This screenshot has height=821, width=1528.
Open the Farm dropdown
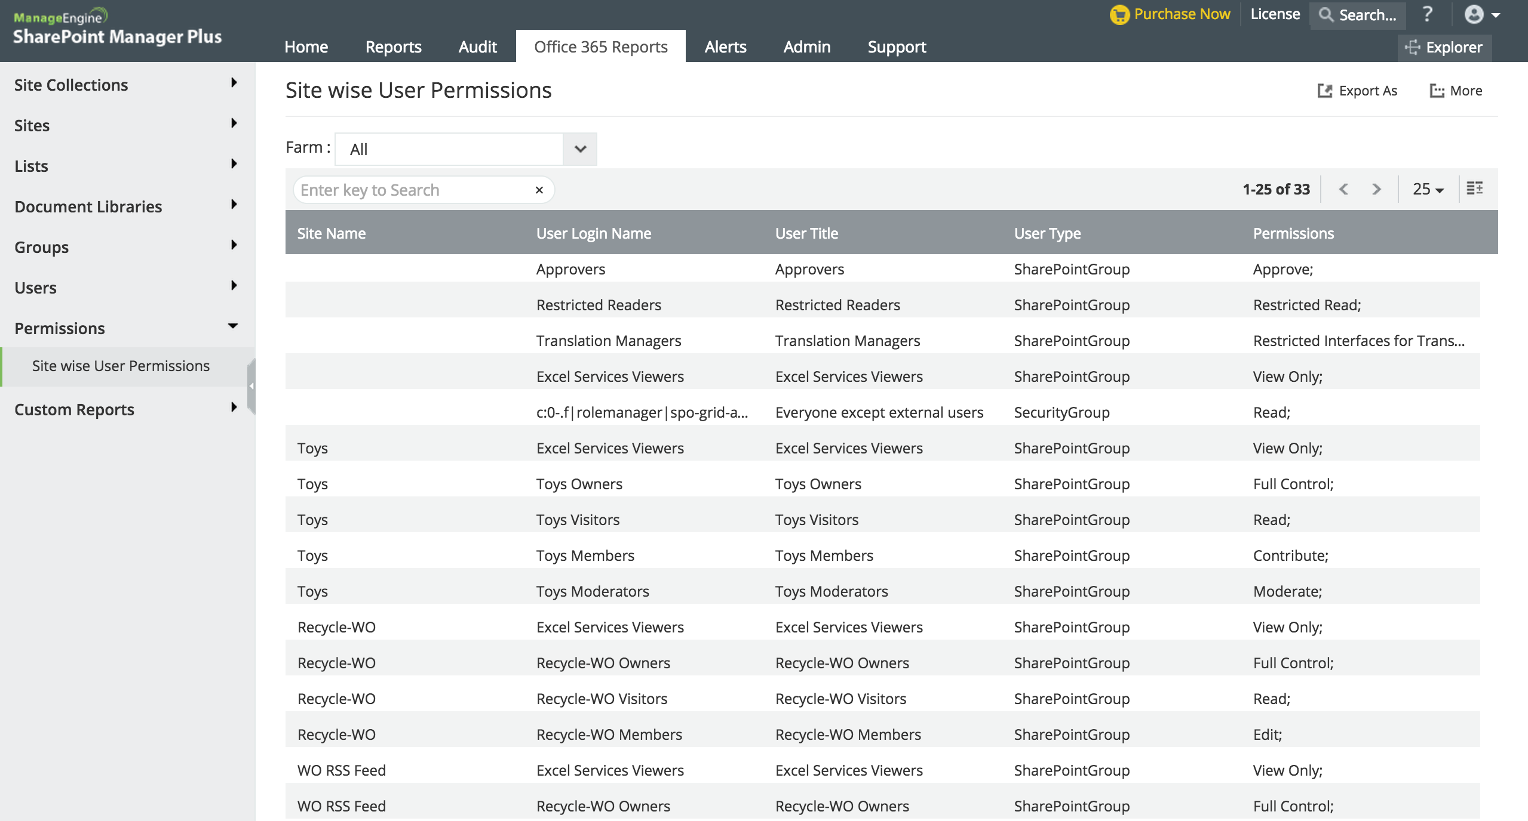[x=579, y=149]
